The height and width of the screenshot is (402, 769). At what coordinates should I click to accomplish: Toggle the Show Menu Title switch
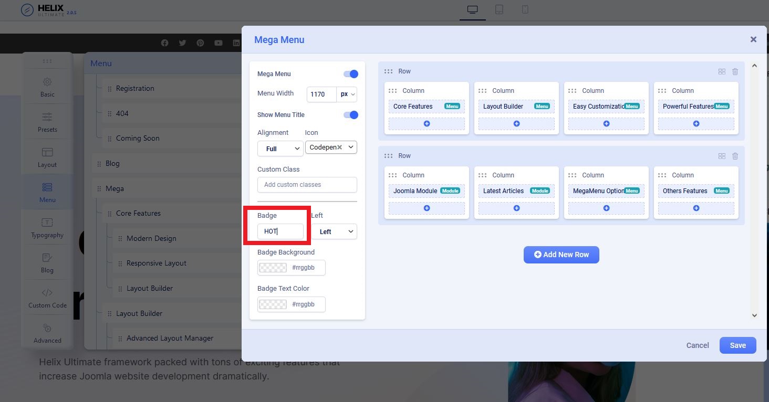pyautogui.click(x=350, y=115)
